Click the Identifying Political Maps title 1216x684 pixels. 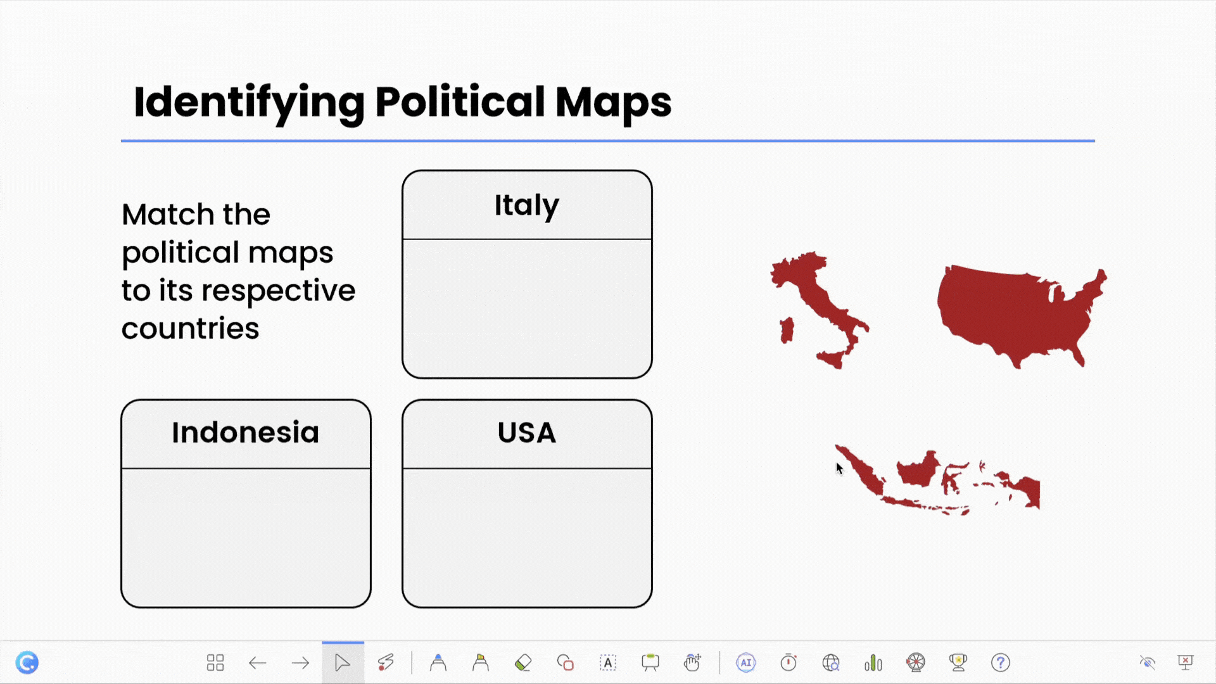click(402, 103)
